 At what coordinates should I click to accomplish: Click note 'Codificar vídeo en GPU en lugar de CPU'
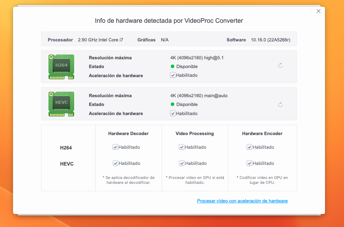click(262, 180)
